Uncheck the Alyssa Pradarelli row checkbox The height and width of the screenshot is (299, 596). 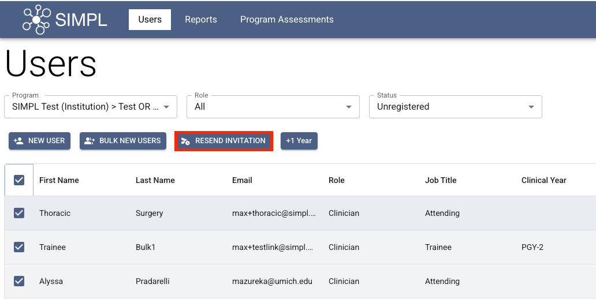pyautogui.click(x=19, y=281)
